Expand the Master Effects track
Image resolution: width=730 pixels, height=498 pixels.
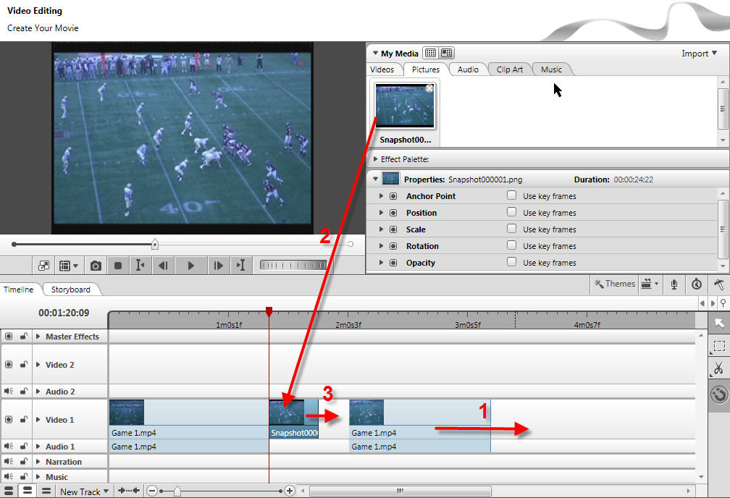[x=38, y=336]
